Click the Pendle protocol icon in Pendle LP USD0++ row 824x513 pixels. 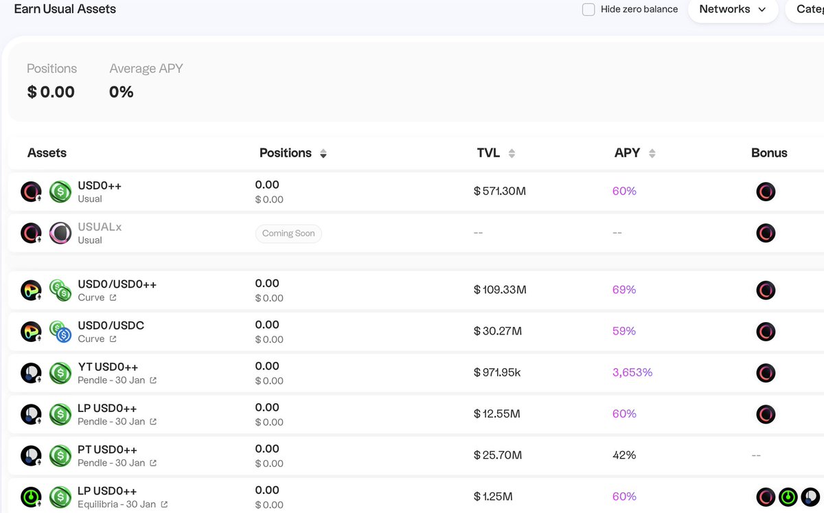coord(31,414)
